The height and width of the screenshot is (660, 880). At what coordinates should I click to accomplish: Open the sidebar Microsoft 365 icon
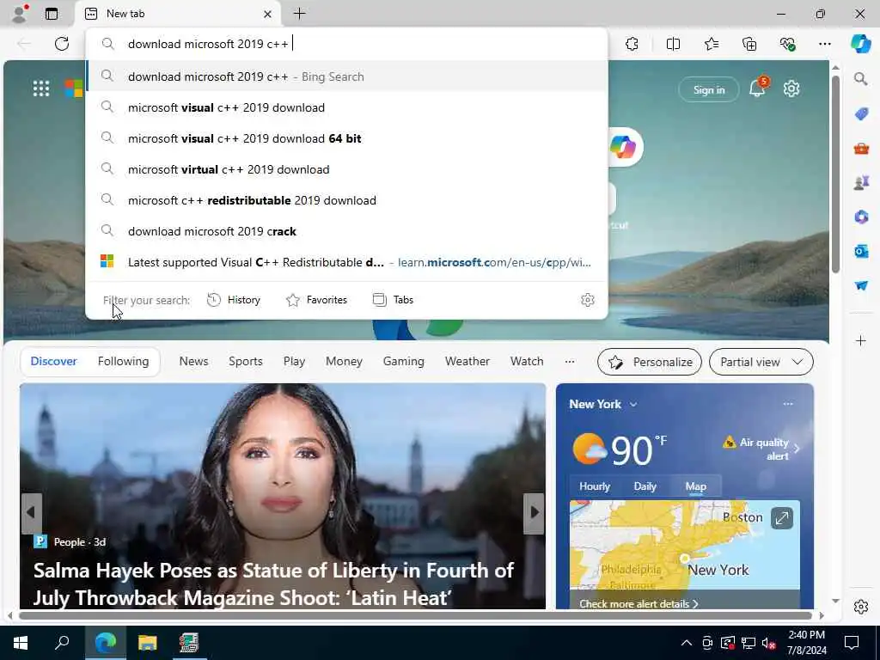(861, 217)
